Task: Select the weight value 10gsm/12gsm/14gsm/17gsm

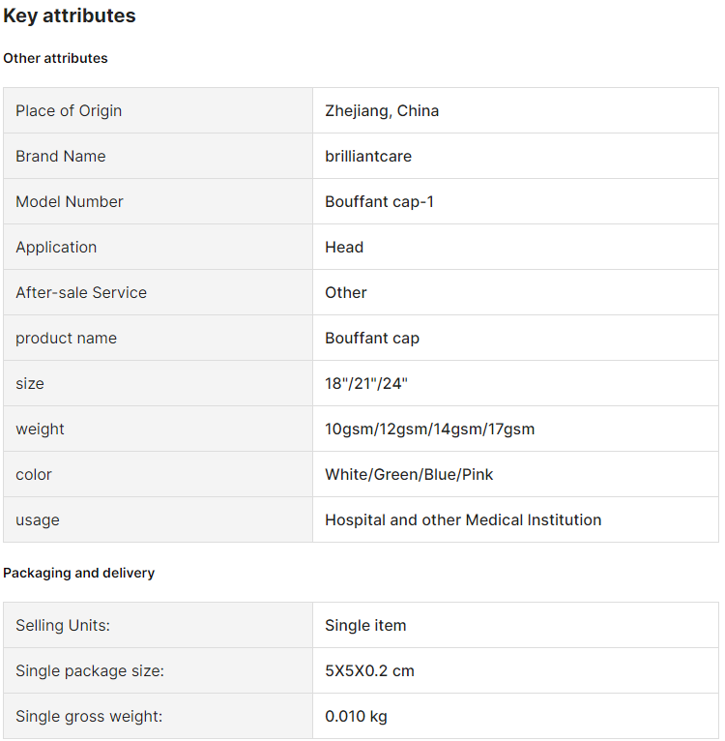Action: pos(429,430)
